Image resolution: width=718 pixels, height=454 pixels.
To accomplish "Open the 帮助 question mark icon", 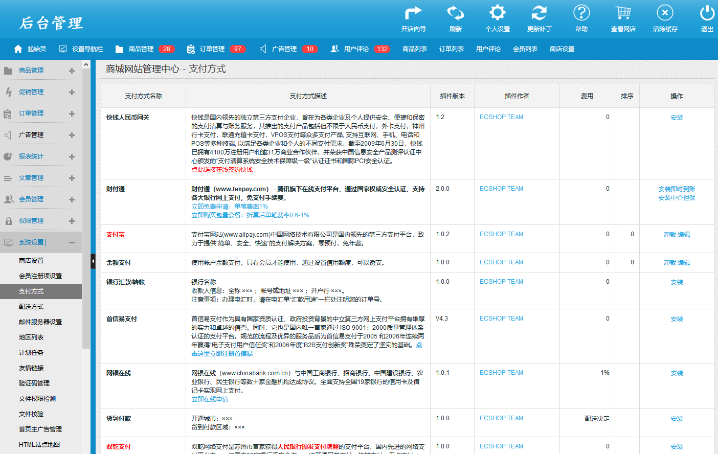I will tap(581, 13).
